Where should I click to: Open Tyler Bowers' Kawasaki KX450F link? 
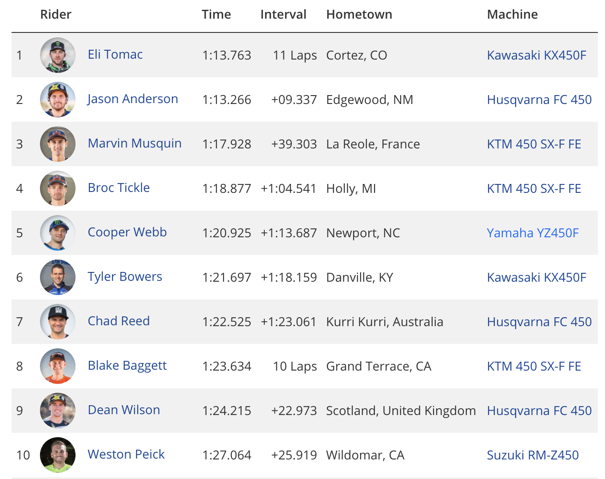537,277
